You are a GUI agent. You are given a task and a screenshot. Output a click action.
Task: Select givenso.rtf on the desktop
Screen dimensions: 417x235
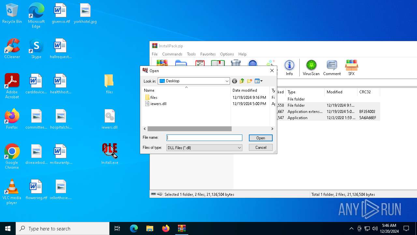pos(61,13)
